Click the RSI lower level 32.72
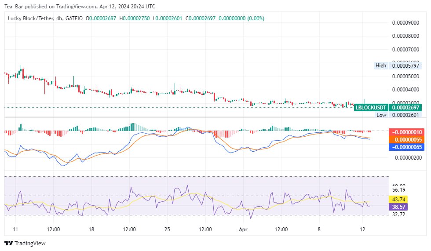The image size is (431, 251). coord(398,215)
